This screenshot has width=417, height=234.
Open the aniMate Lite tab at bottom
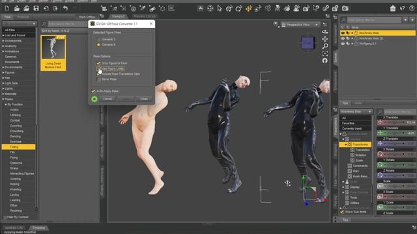[x=14, y=227]
